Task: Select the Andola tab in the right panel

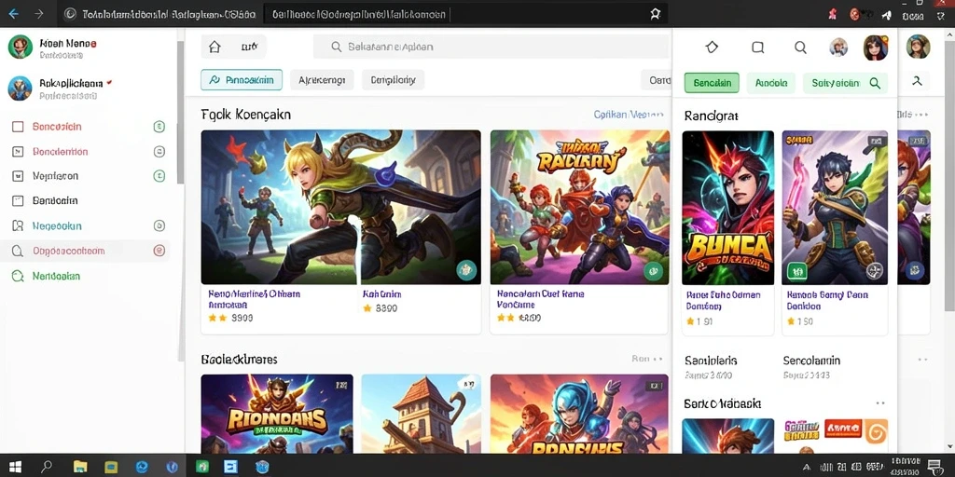Action: click(x=770, y=83)
